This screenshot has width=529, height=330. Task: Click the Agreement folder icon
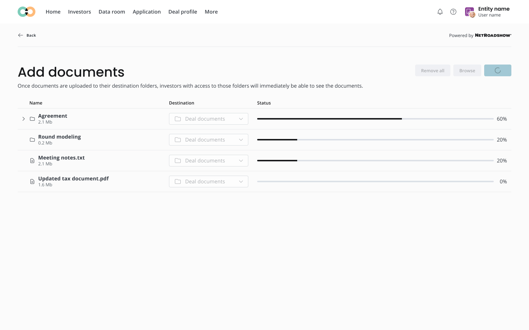(32, 119)
